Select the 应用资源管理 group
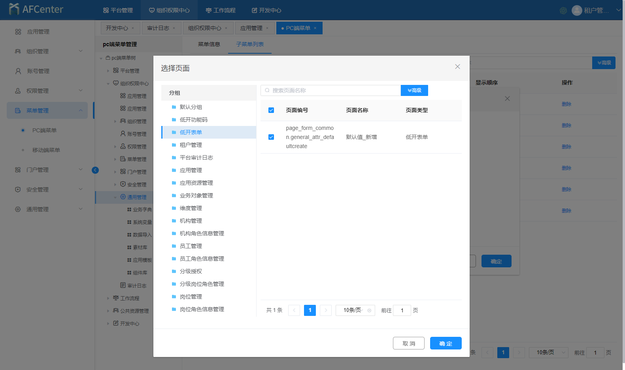The width and height of the screenshot is (625, 370). coord(196,183)
